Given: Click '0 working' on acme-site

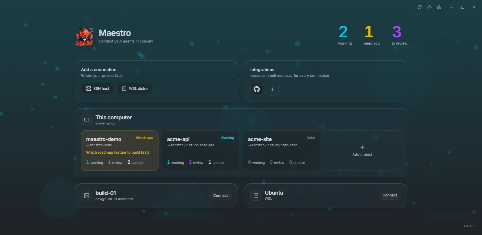Looking at the screenshot, I should tap(256, 162).
